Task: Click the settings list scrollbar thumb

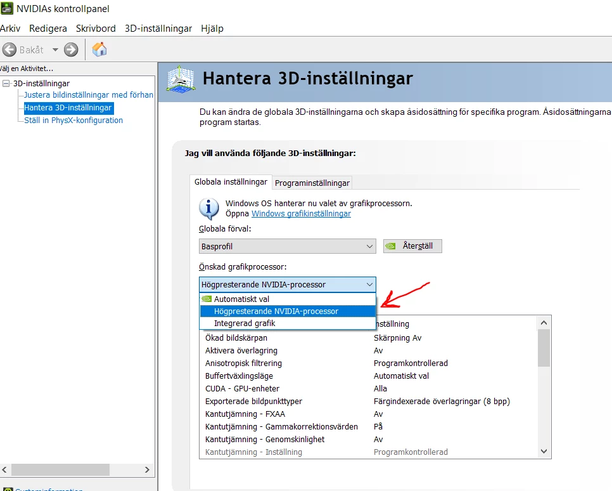Action: pos(544,348)
